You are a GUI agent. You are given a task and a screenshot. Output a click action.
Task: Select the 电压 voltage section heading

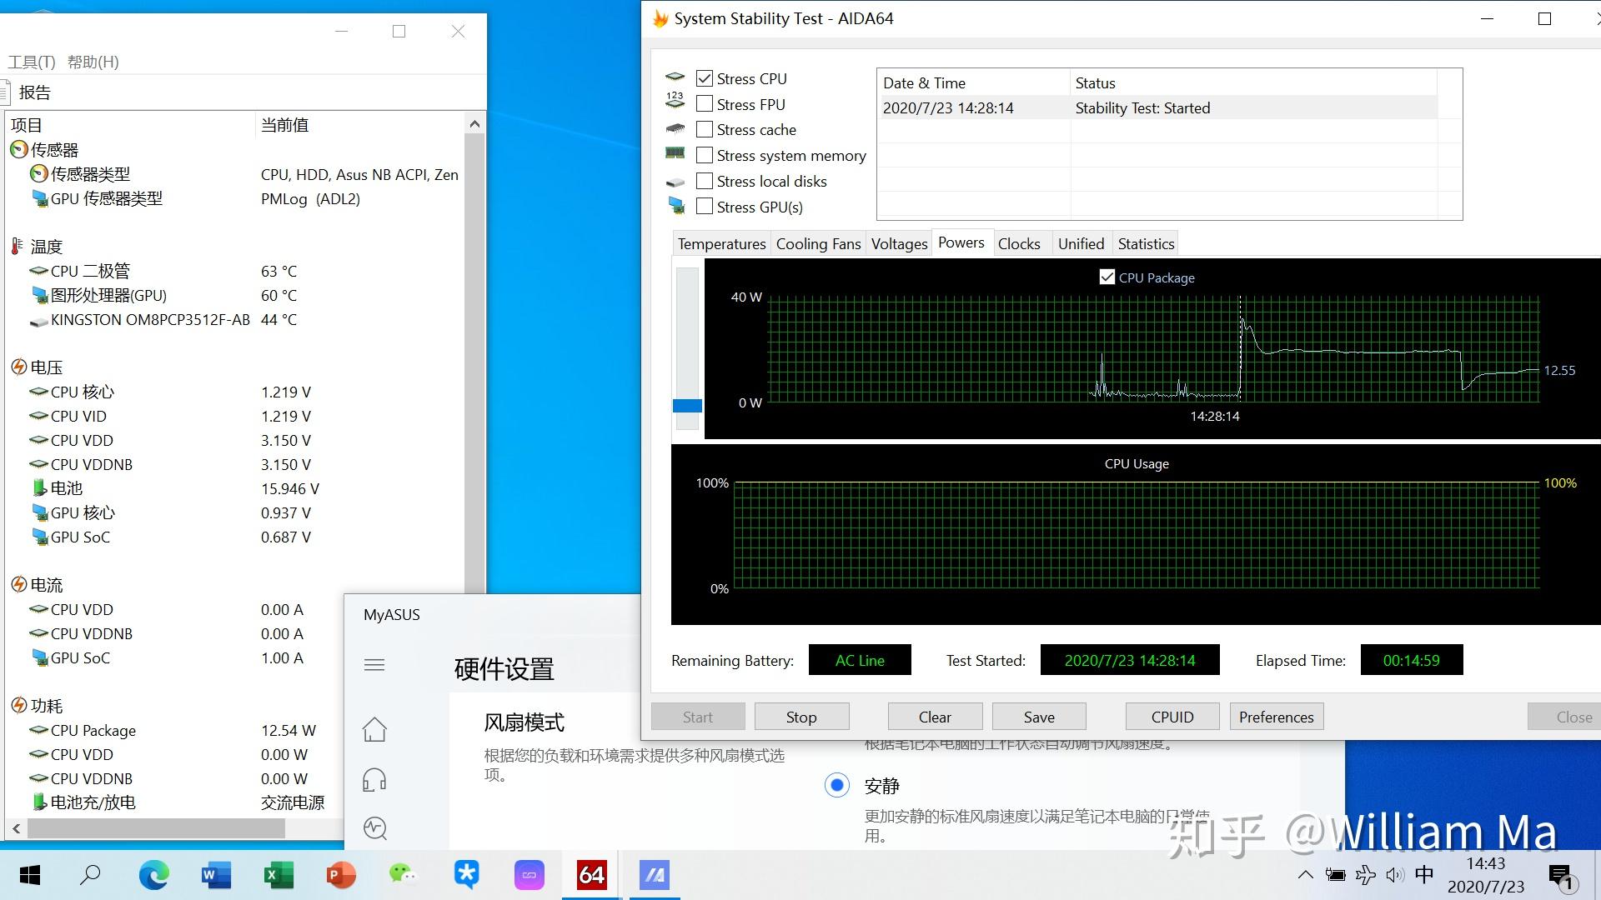pos(47,367)
